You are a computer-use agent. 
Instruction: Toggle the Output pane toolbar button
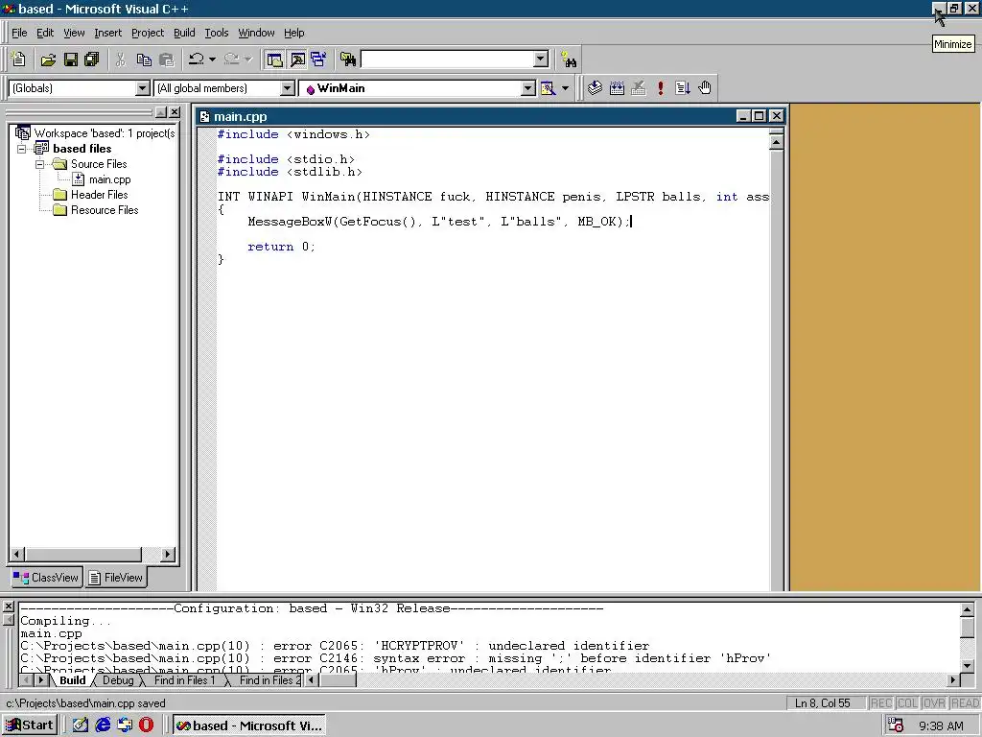point(297,59)
